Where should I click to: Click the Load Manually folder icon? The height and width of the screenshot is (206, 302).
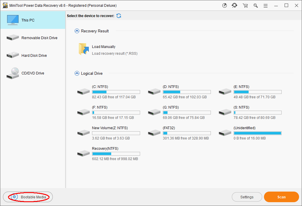pyautogui.click(x=83, y=49)
